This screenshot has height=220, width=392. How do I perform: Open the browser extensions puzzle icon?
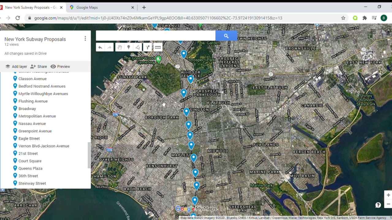pos(364,18)
